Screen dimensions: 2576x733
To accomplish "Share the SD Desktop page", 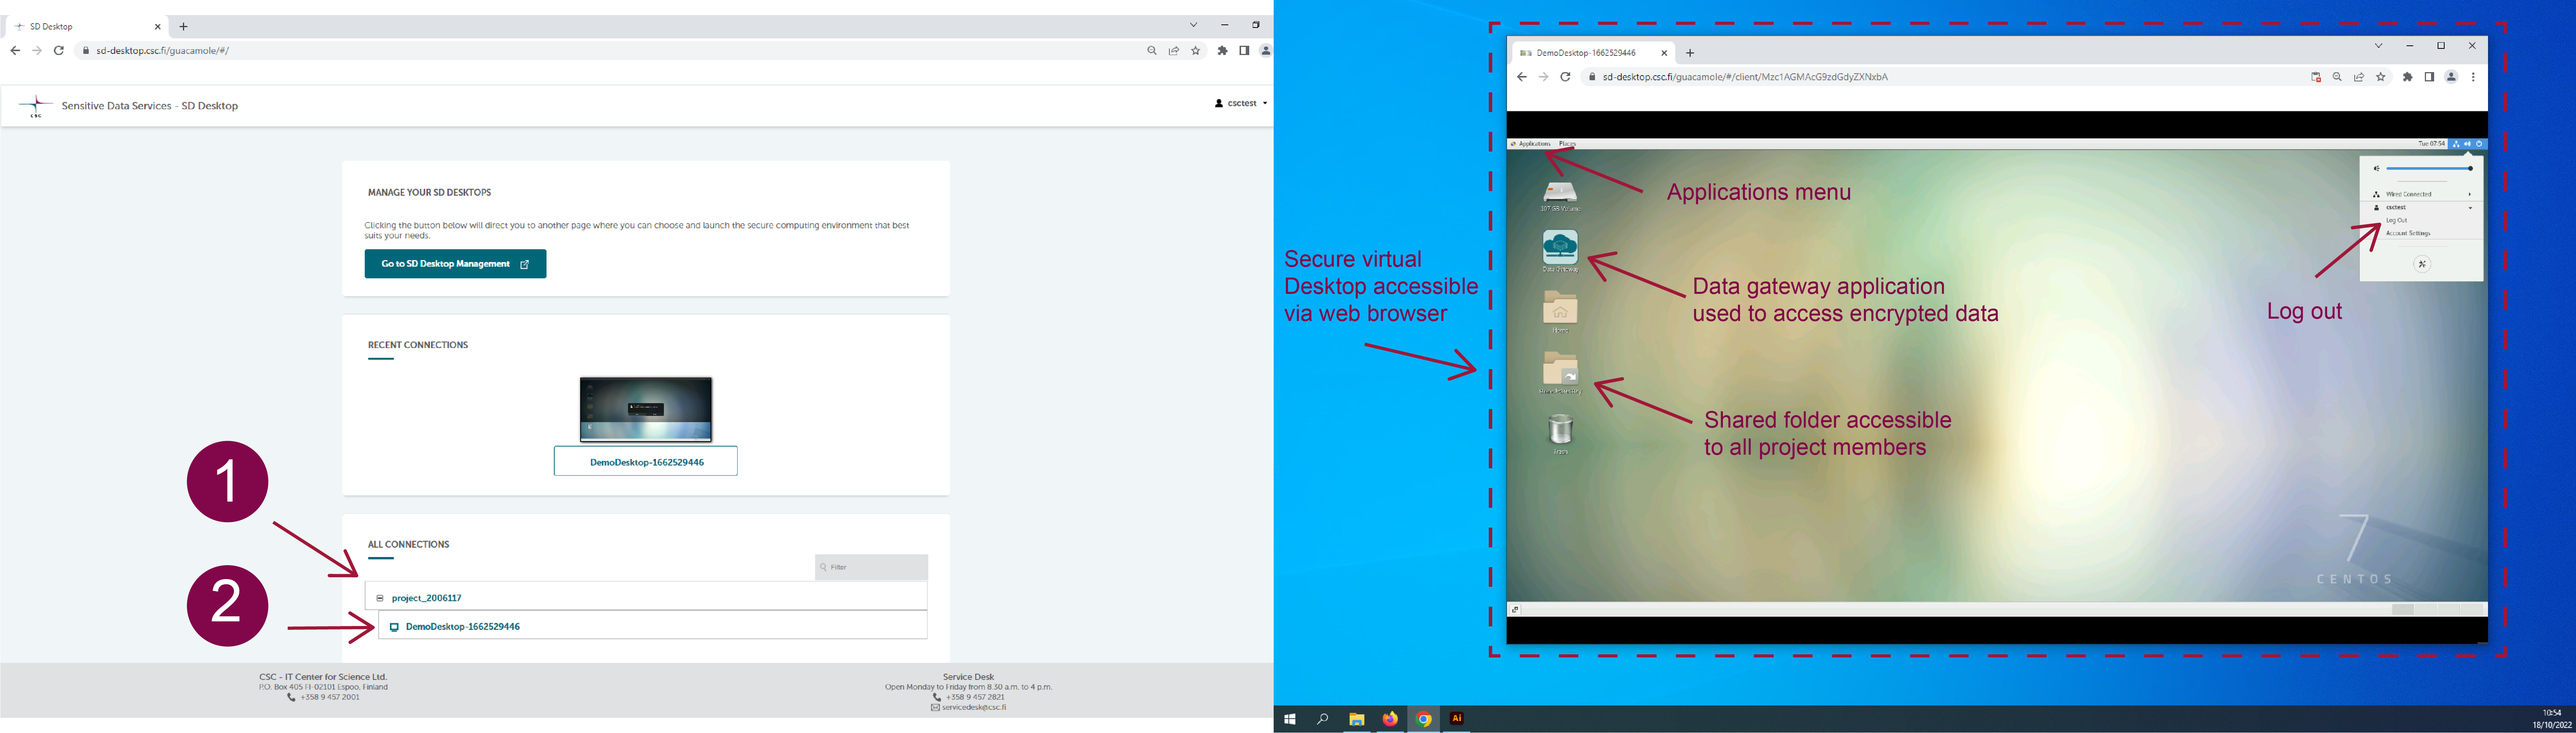I will 1174,51.
